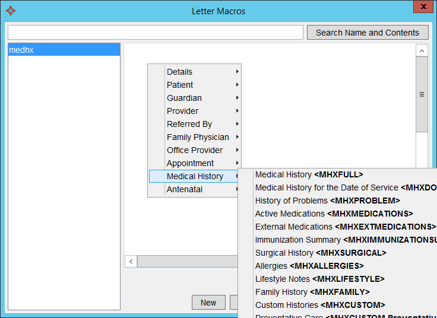Viewport: 437px width, 318px height.
Task: Choose History of Problems MHXPROBLEM
Action: pyautogui.click(x=327, y=201)
